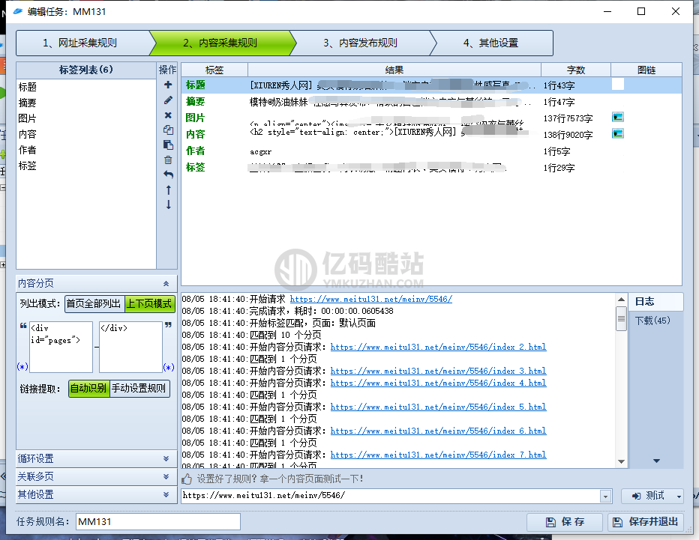The image size is (699, 540).
Task: Select the 作者 result row with acgxr
Action: pos(431,151)
